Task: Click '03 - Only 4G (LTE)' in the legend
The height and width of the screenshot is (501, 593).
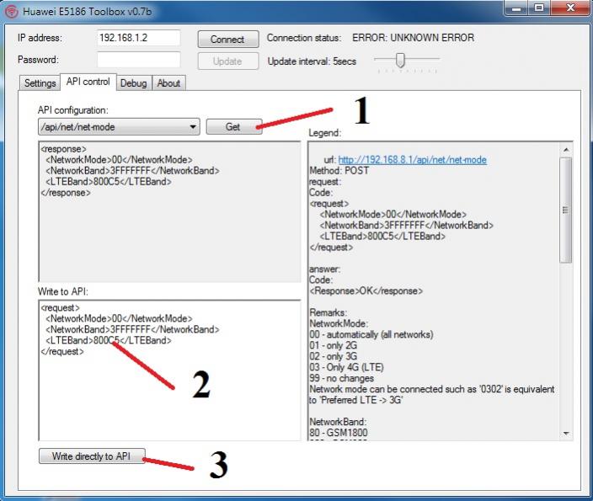Action: [x=346, y=367]
